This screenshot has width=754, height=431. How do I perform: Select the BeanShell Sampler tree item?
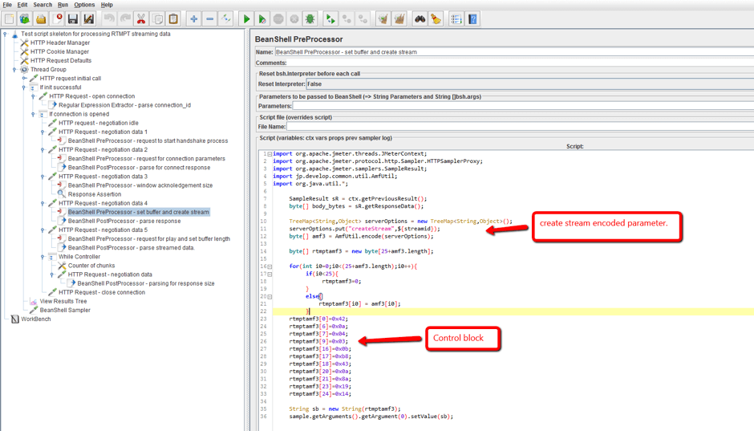65,311
